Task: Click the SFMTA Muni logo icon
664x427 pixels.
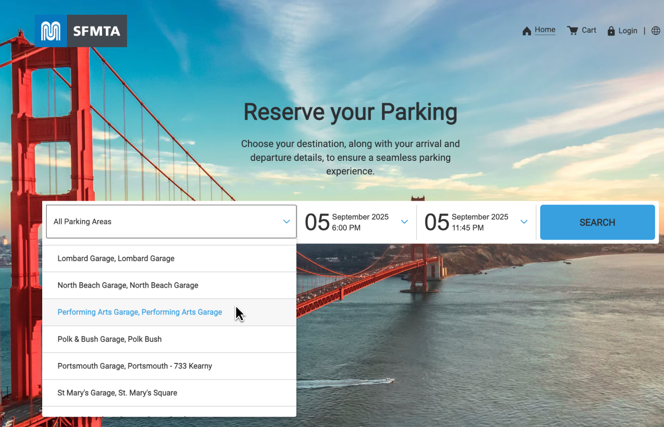Action: (51, 31)
